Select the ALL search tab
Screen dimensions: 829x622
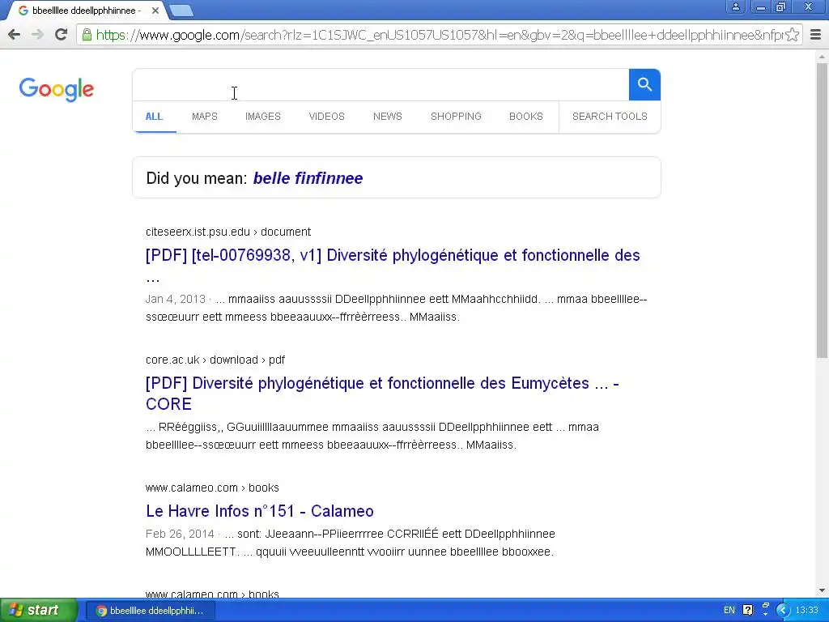(x=154, y=117)
